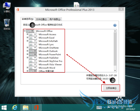140x111 pixels.
Task: Click the on-screen keyboard tray icon
Action: tap(99, 108)
